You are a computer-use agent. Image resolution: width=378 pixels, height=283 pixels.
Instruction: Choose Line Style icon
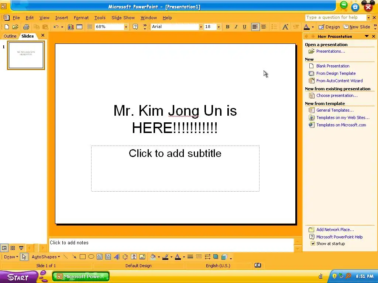(x=190, y=257)
